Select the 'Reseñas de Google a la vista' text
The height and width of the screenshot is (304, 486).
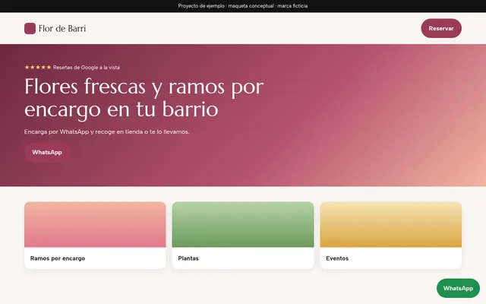pos(86,68)
